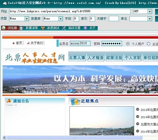The image size is (158, 140).
Task: Open the 高级设置 tab
Action: coord(74,28)
